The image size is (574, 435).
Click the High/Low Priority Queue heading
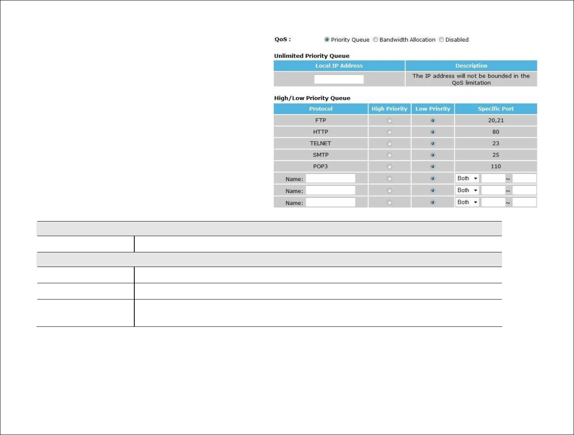point(312,98)
